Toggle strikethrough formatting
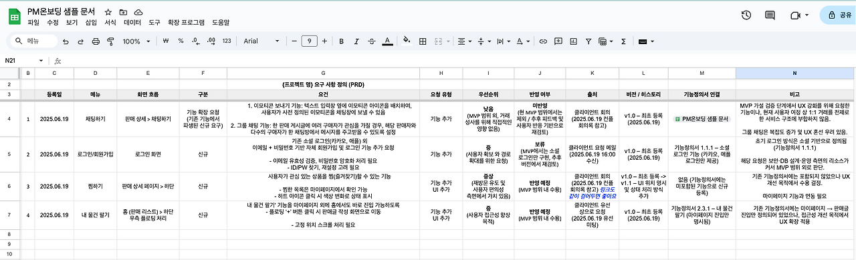The height and width of the screenshot is (260, 856). [x=371, y=41]
